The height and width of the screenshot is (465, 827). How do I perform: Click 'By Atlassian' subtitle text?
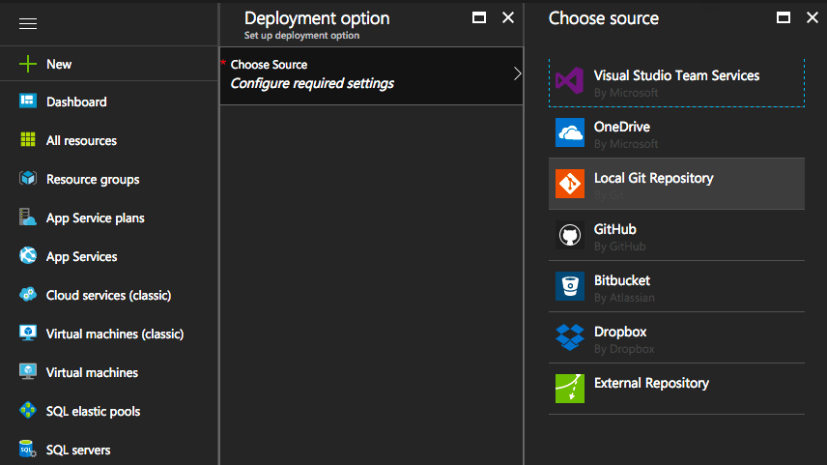click(x=624, y=298)
